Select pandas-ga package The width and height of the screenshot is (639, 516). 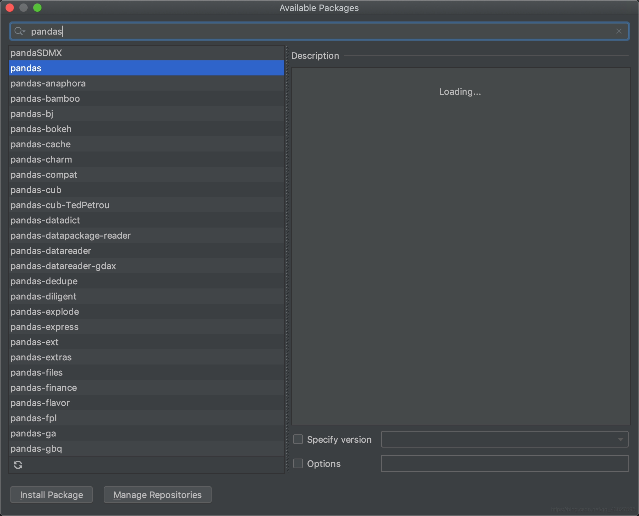(x=147, y=433)
